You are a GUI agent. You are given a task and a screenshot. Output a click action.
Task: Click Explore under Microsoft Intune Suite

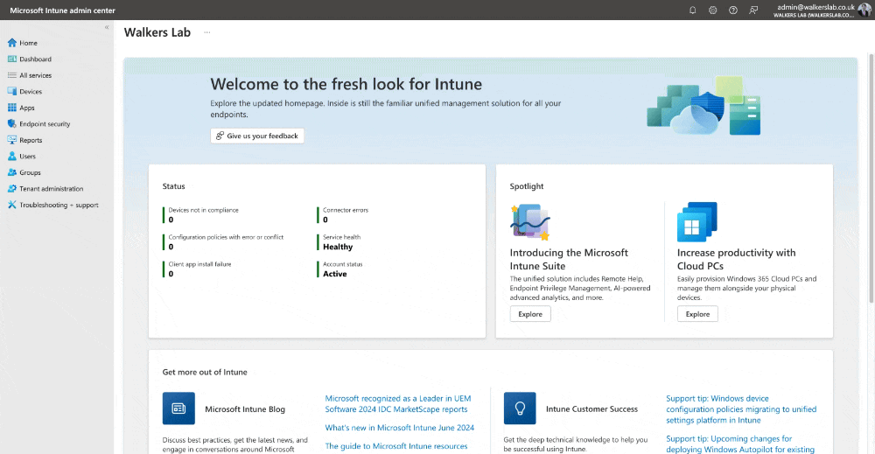(530, 314)
